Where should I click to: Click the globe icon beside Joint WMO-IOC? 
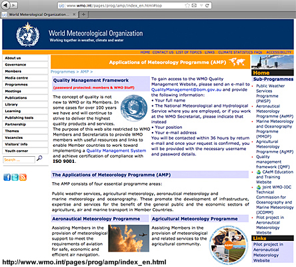tap(259, 188)
